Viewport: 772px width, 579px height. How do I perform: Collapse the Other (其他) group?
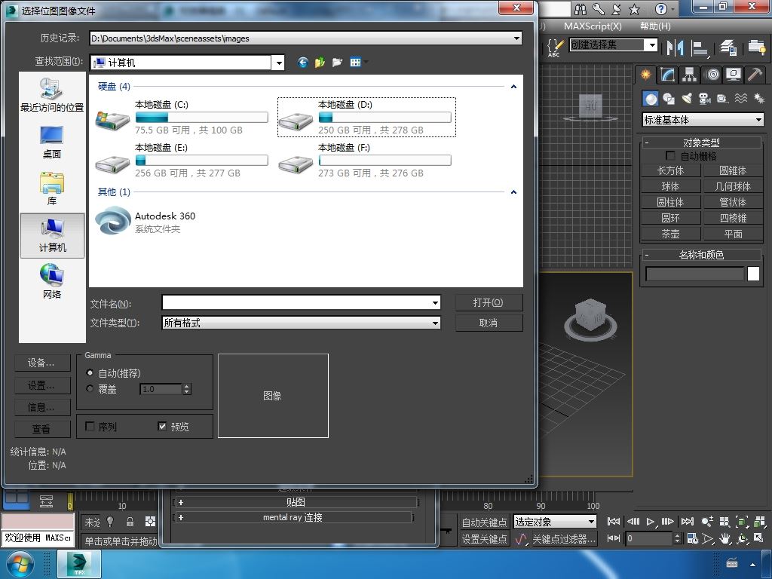(513, 192)
